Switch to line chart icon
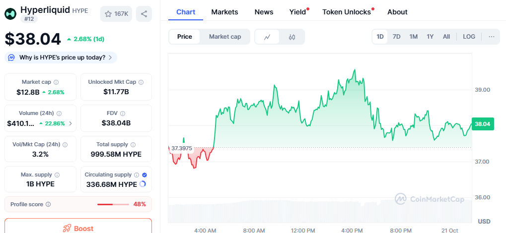This screenshot has width=506, height=233. tap(267, 37)
